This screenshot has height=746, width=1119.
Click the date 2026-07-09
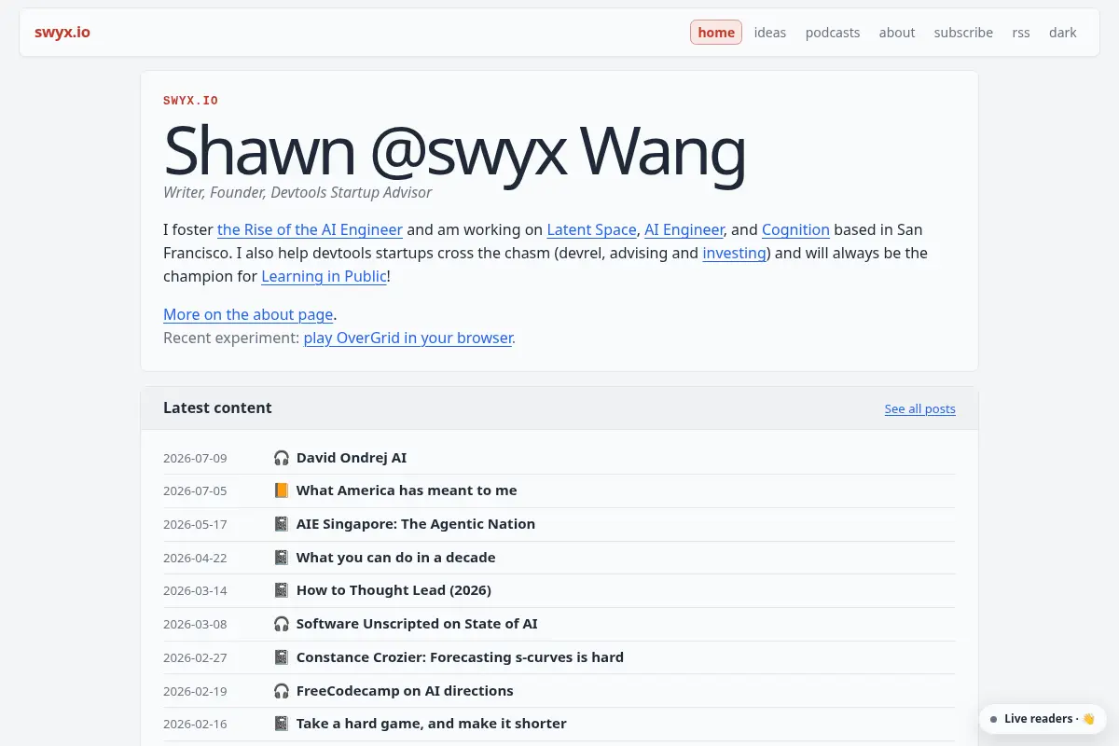[195, 458]
